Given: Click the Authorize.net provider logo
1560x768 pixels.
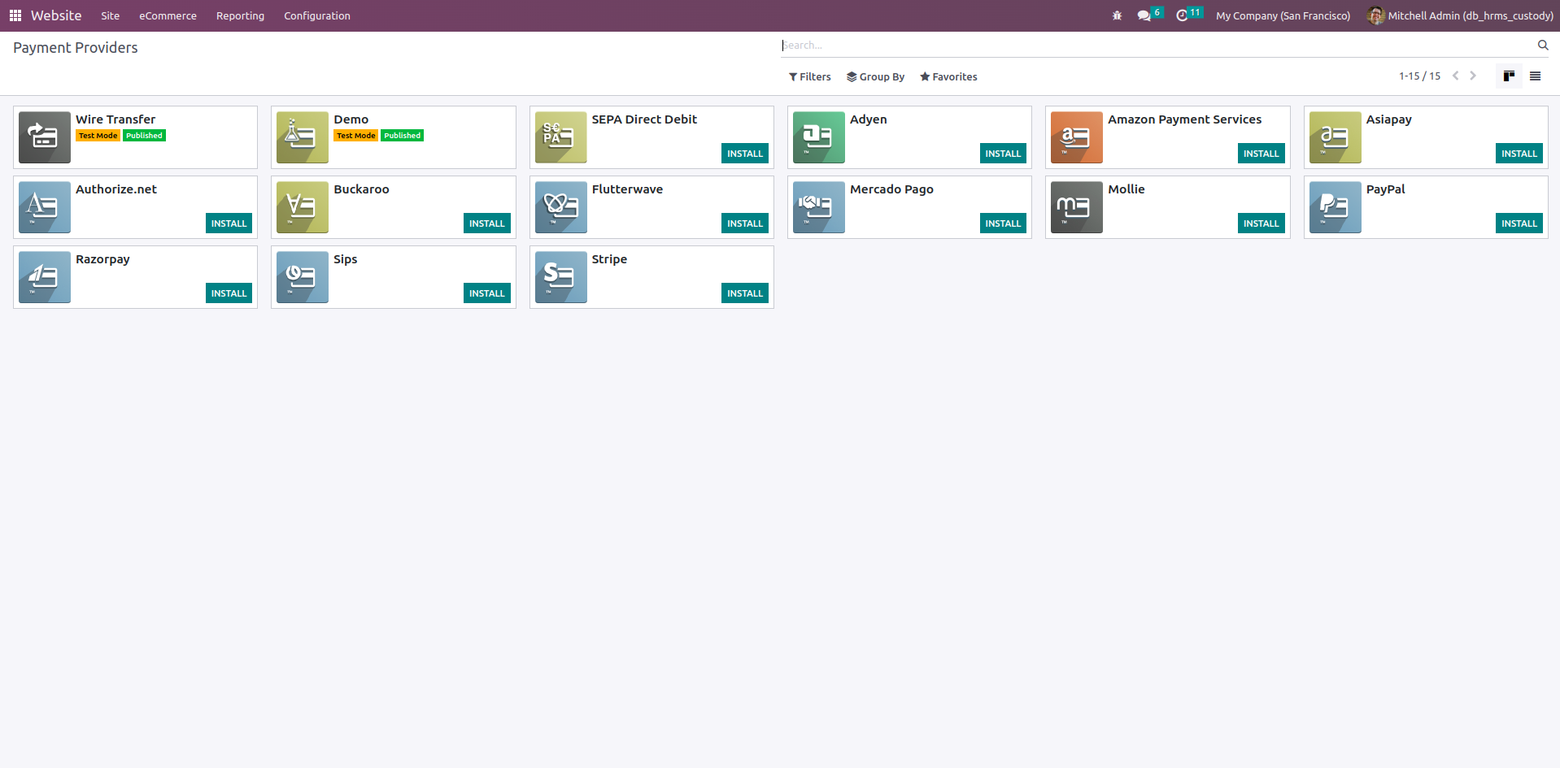Looking at the screenshot, I should pos(45,207).
